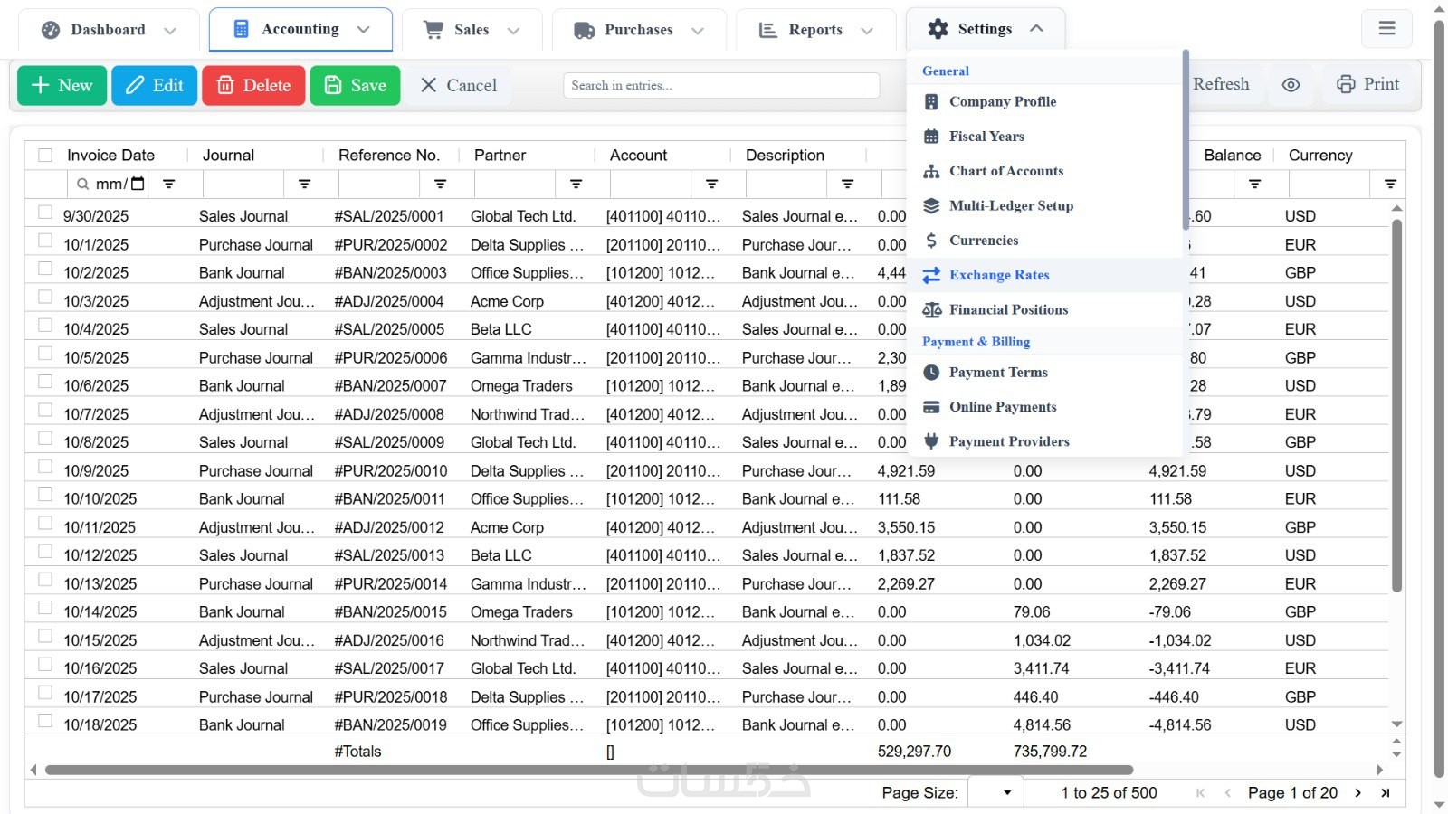This screenshot has height=814, width=1448.
Task: Click the Currencies dollar icon
Action: click(931, 241)
